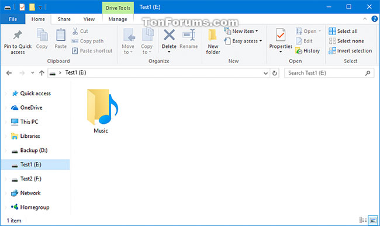This screenshot has height=226, width=380.
Task: Open the New item dropdown
Action: [x=241, y=31]
